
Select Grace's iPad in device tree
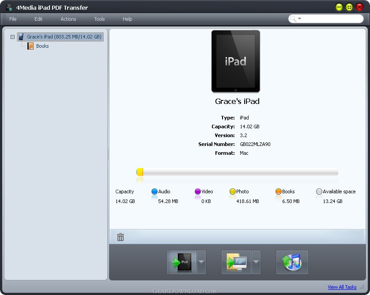(60, 37)
